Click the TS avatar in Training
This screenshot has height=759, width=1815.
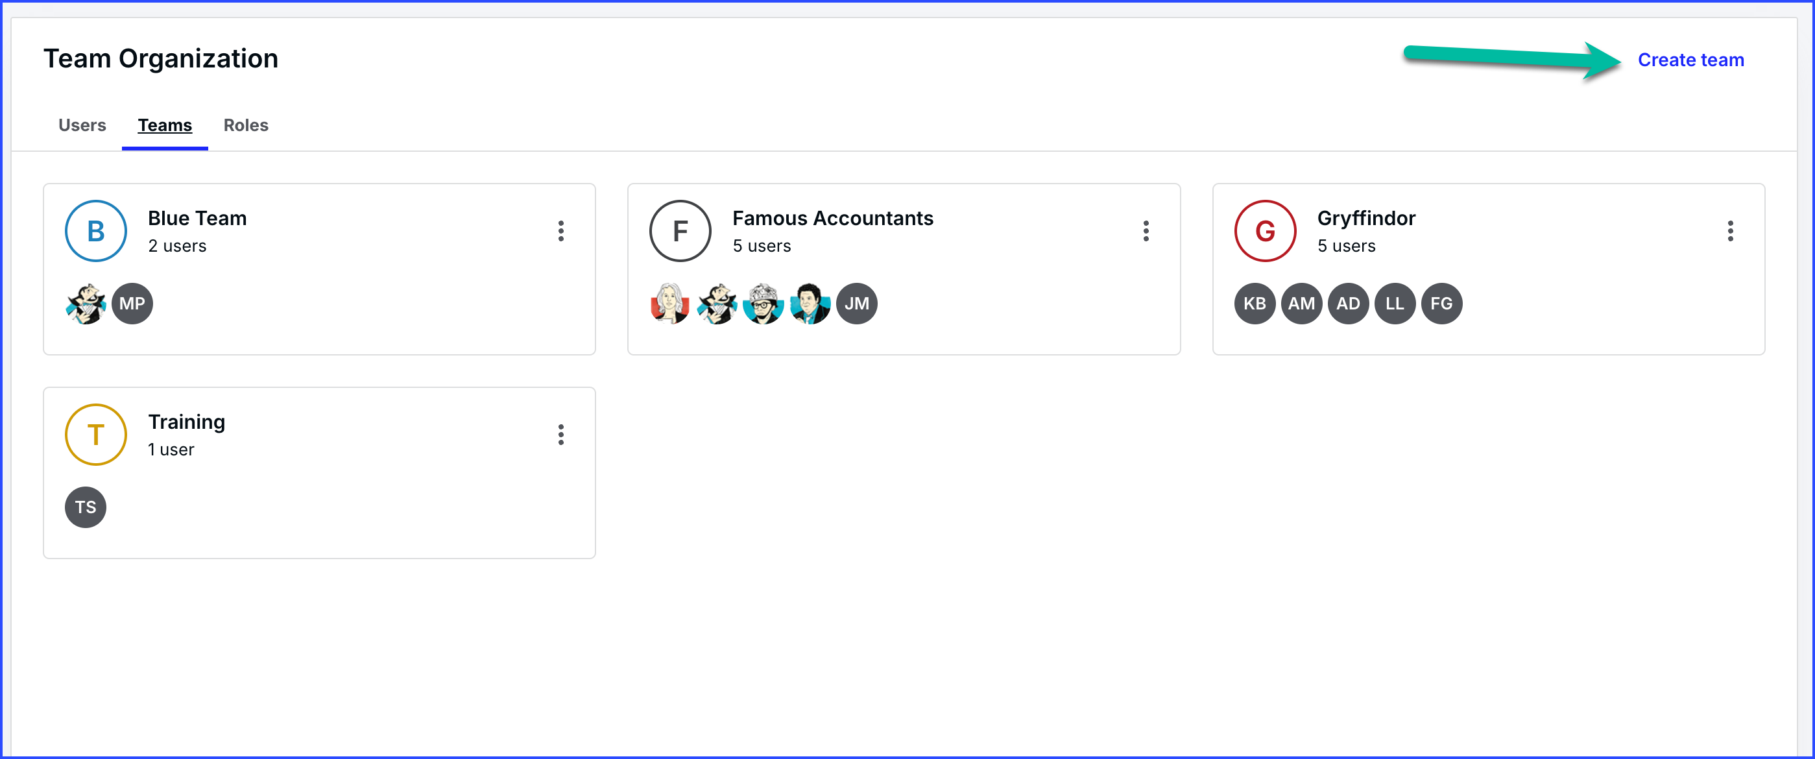click(85, 507)
